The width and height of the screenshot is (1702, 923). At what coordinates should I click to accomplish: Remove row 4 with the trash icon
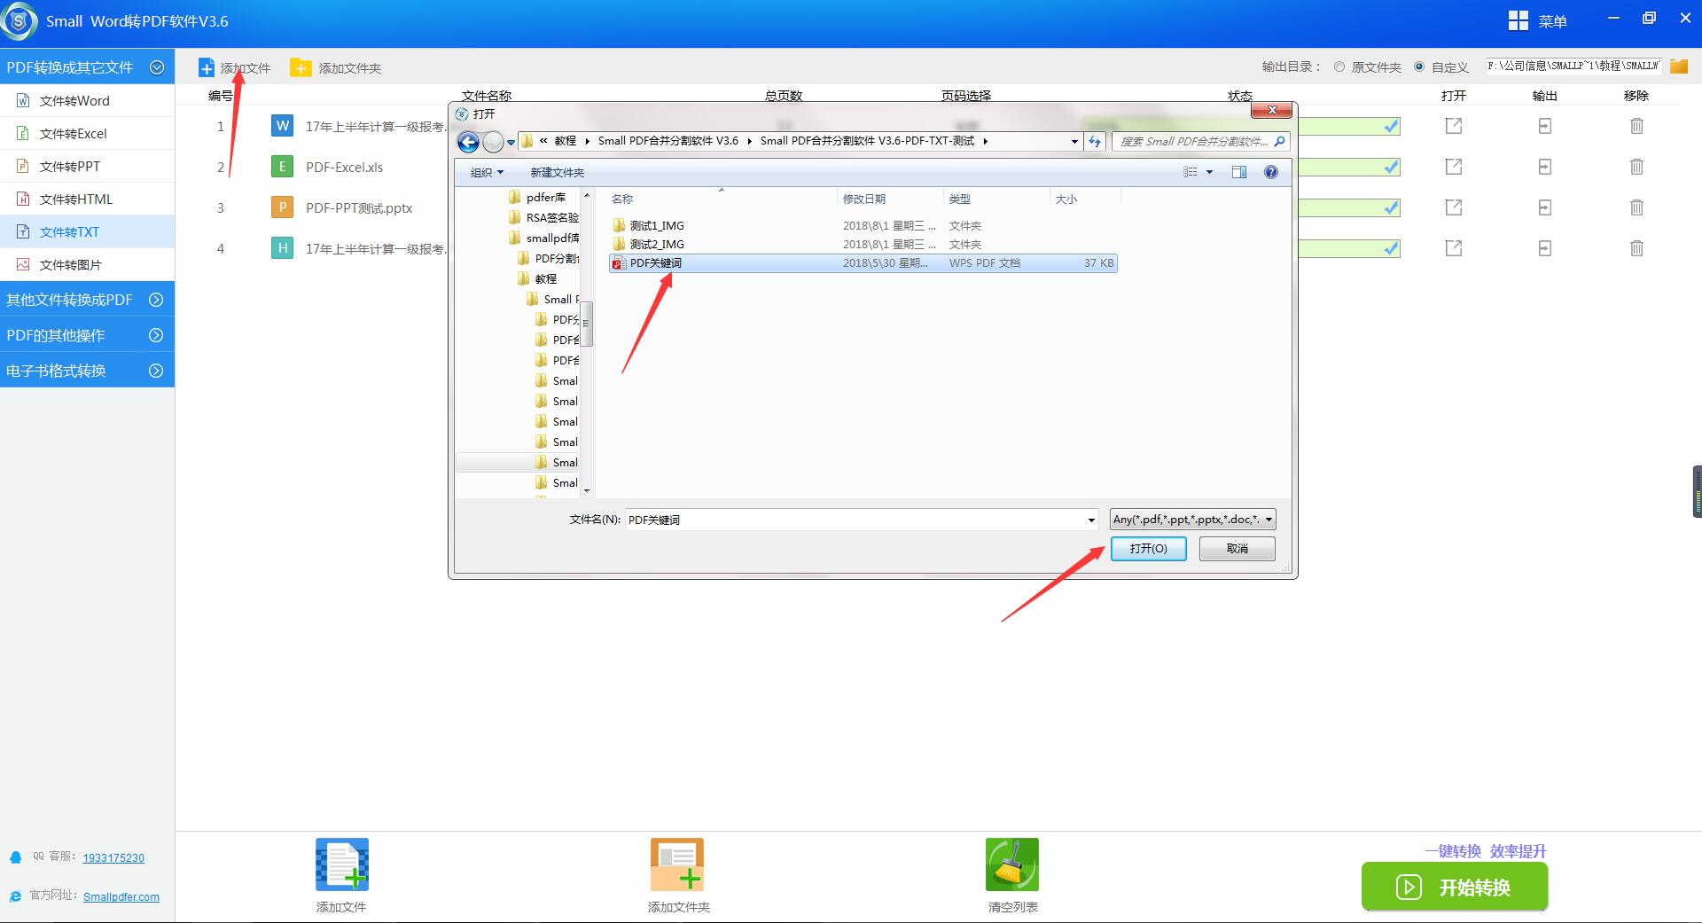(1636, 248)
